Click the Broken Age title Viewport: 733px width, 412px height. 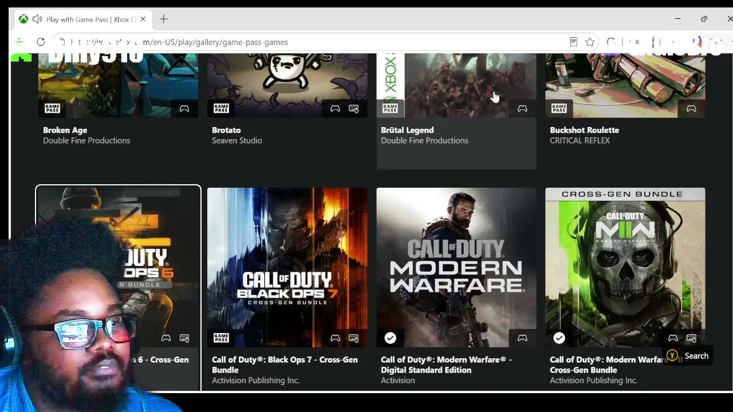click(65, 130)
